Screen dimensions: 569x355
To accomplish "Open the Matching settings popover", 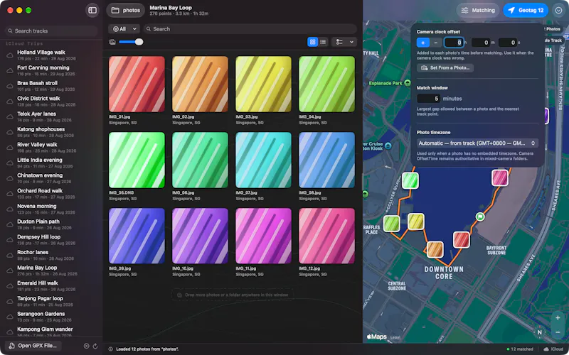I will click(x=478, y=11).
